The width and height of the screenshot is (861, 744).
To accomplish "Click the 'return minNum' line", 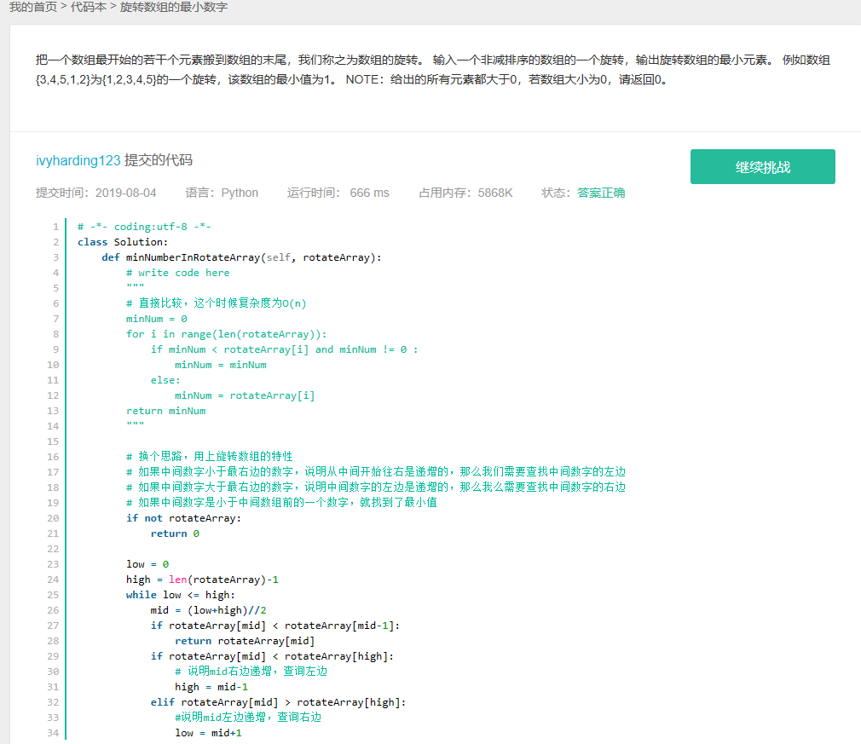I will [x=166, y=412].
